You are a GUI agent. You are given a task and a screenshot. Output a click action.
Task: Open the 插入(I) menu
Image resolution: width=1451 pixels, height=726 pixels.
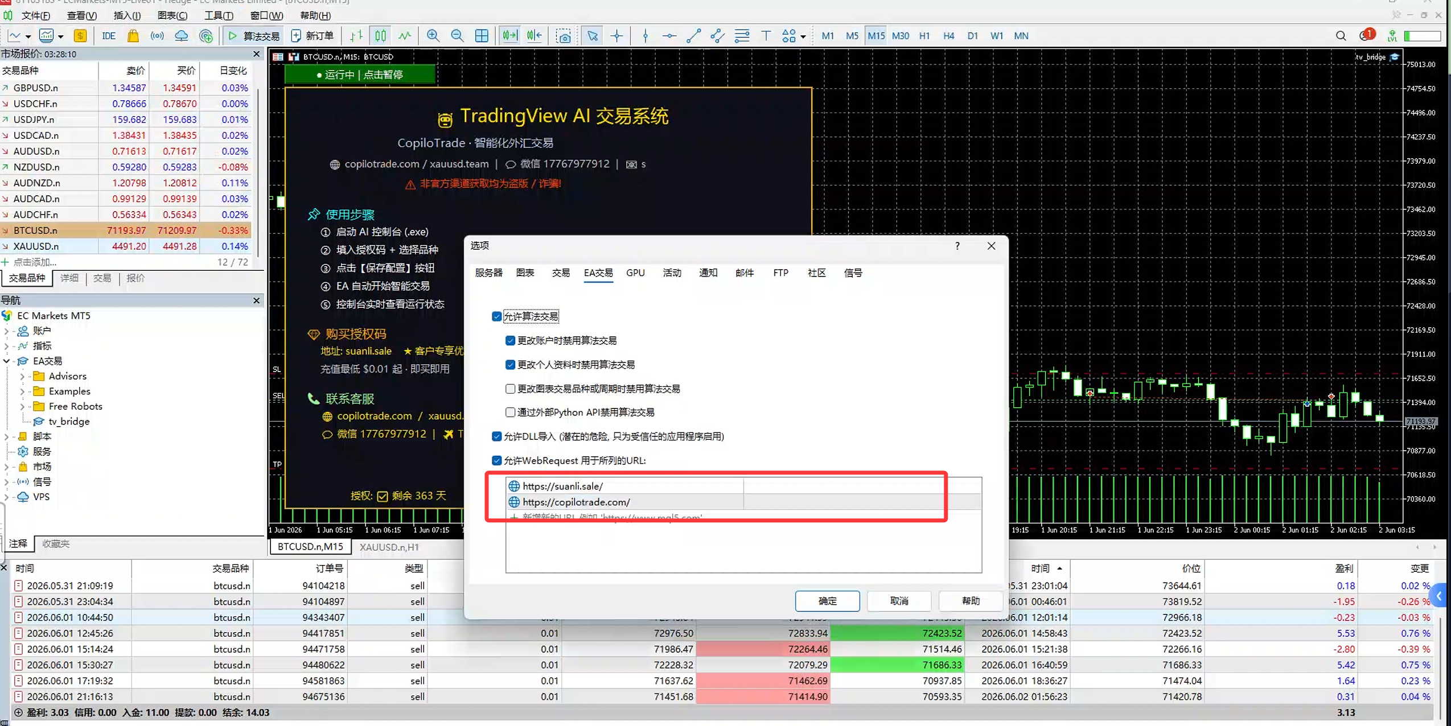pyautogui.click(x=127, y=15)
